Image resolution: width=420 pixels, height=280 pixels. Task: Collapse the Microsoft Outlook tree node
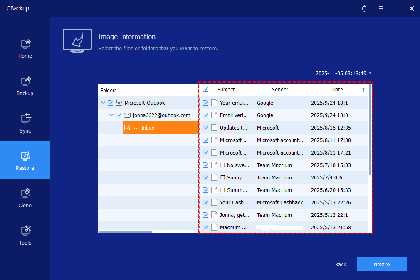(103, 103)
